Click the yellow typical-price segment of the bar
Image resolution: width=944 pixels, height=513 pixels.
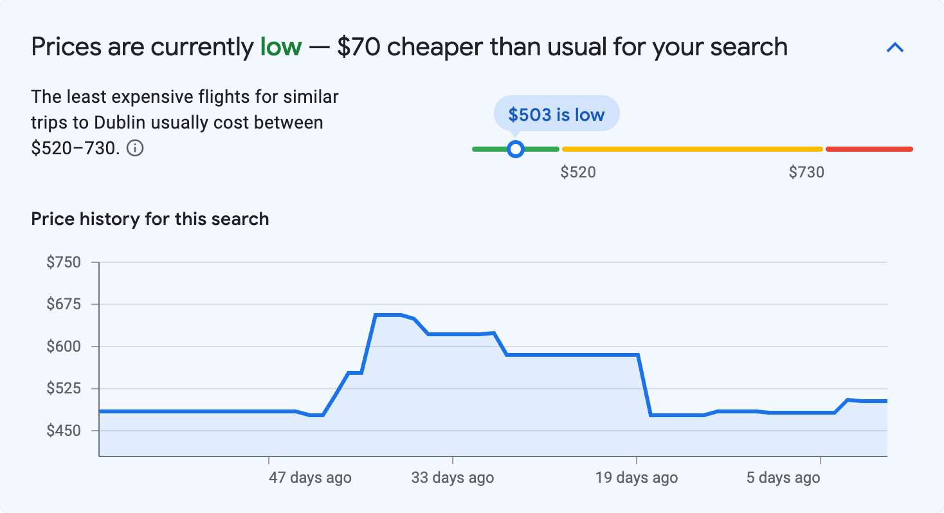pyautogui.click(x=691, y=148)
